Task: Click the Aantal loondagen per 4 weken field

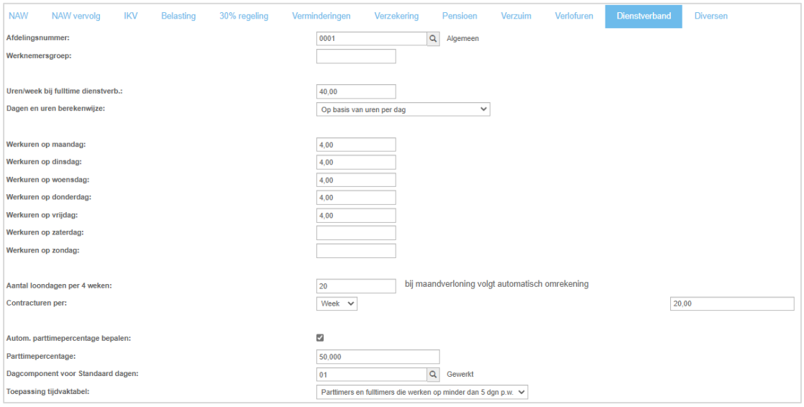Action: click(x=357, y=286)
